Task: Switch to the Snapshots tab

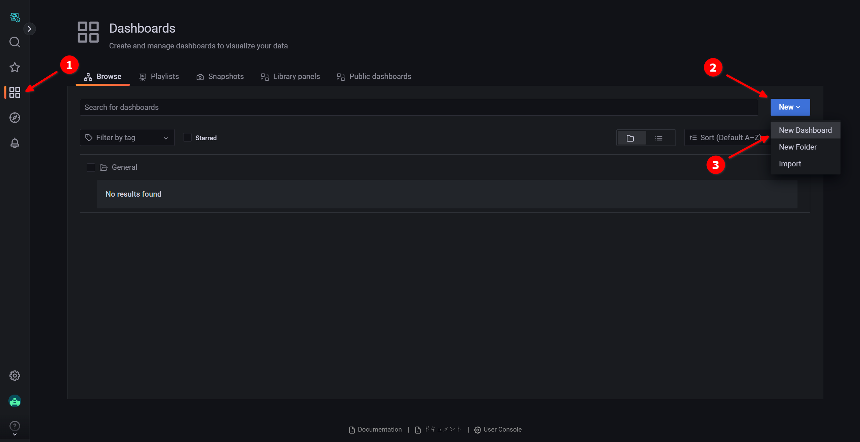Action: (220, 76)
